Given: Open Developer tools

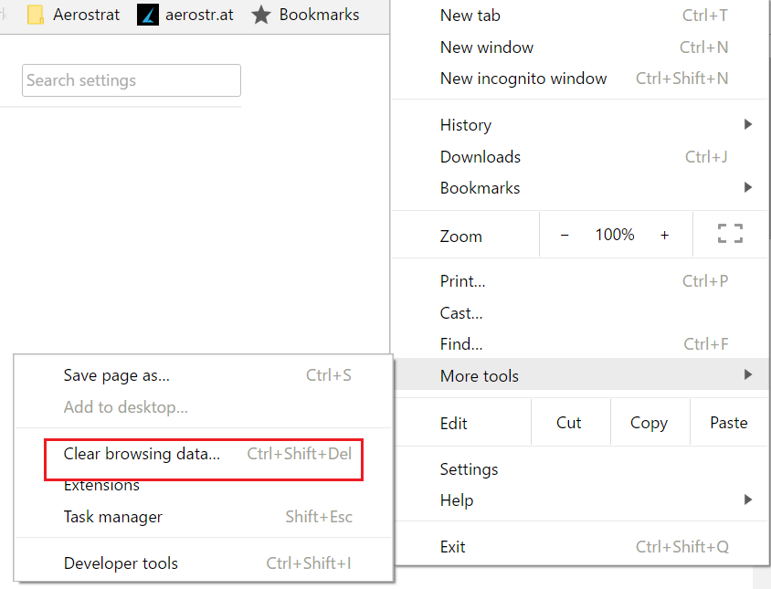Looking at the screenshot, I should coord(121,563).
